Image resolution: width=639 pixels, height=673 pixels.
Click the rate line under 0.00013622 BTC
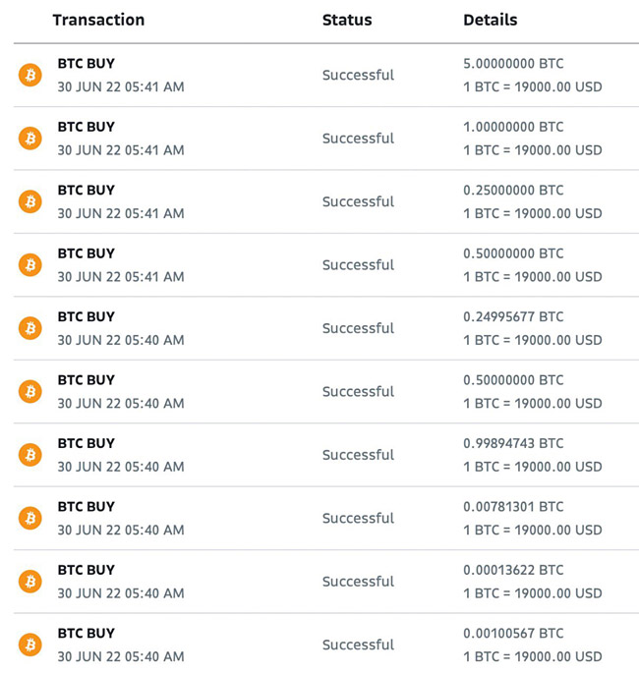click(533, 593)
